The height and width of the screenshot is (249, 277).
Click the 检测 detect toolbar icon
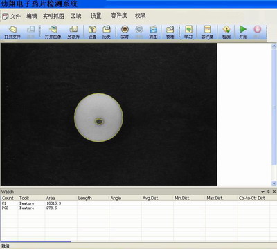coord(226,32)
